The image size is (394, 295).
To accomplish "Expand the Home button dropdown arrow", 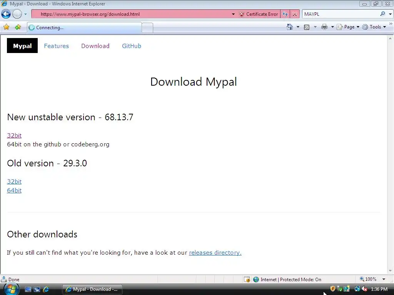I will (x=298, y=27).
